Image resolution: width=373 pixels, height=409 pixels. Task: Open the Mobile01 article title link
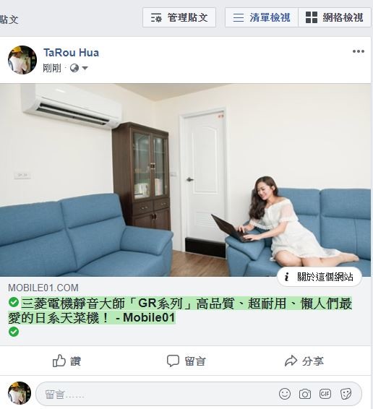coord(180,311)
